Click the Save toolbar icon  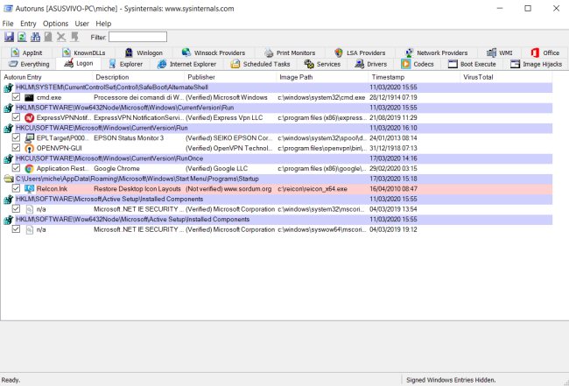tap(9, 37)
